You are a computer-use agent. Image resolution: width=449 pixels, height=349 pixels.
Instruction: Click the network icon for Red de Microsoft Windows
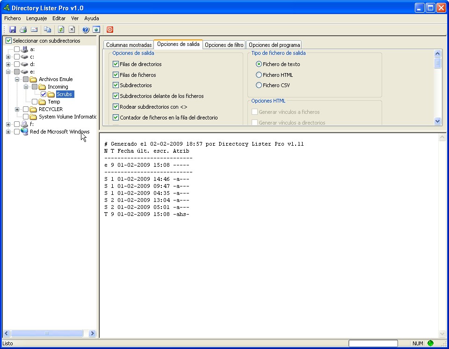[x=24, y=132]
